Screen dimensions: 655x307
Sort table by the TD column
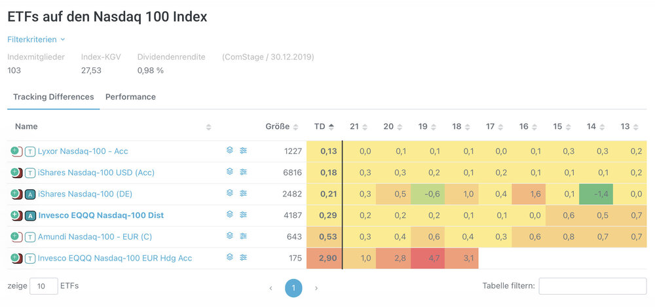[324, 126]
